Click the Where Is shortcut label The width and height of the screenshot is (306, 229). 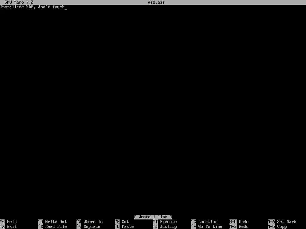tap(93, 222)
